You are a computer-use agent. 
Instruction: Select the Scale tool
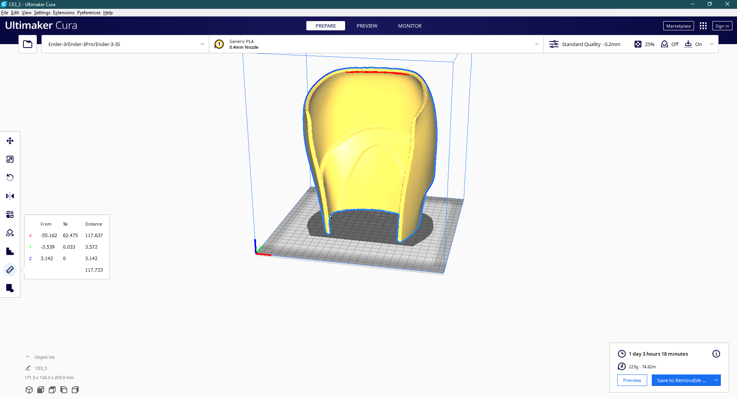10,159
